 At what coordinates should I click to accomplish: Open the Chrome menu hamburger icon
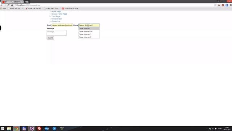pos(231,5)
